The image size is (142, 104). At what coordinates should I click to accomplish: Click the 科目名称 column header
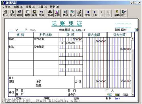46,35
